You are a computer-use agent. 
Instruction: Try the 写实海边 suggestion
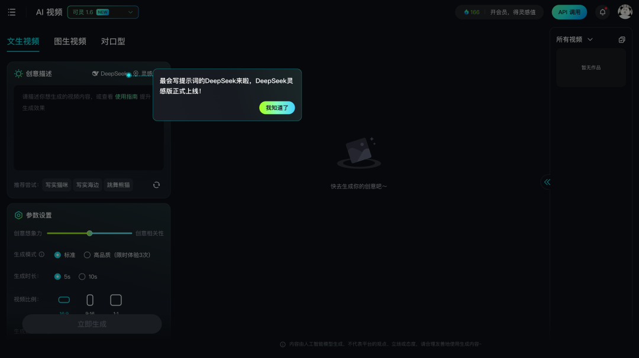pos(88,185)
